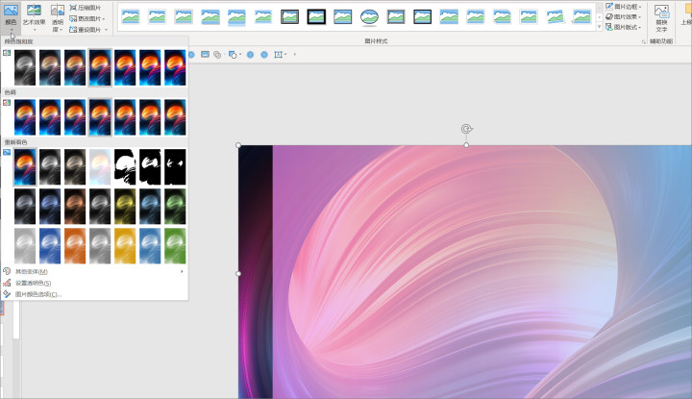Open the Picture Styles dialog launcher
The width and height of the screenshot is (692, 399).
pyautogui.click(x=643, y=41)
